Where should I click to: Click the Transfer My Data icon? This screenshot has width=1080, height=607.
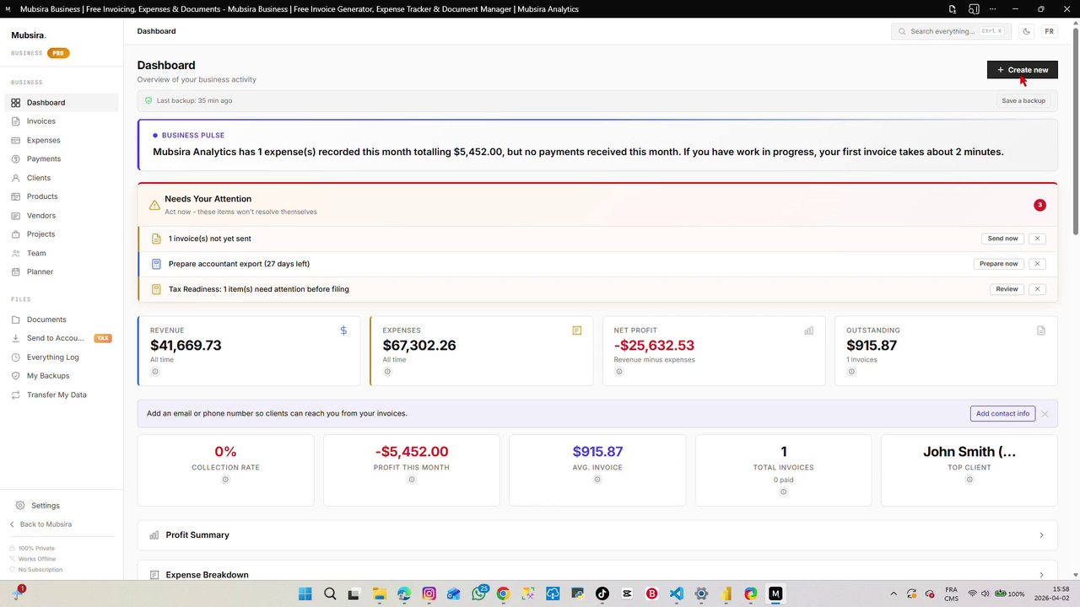coord(16,395)
